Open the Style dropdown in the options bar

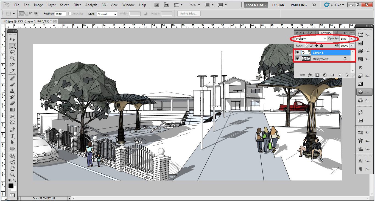pos(107,13)
